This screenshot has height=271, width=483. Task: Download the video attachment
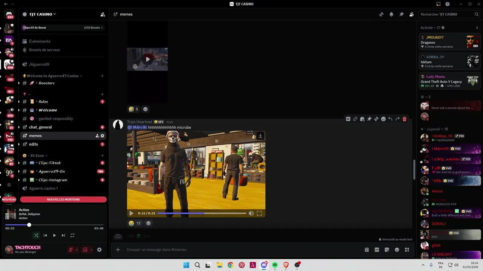click(x=260, y=136)
